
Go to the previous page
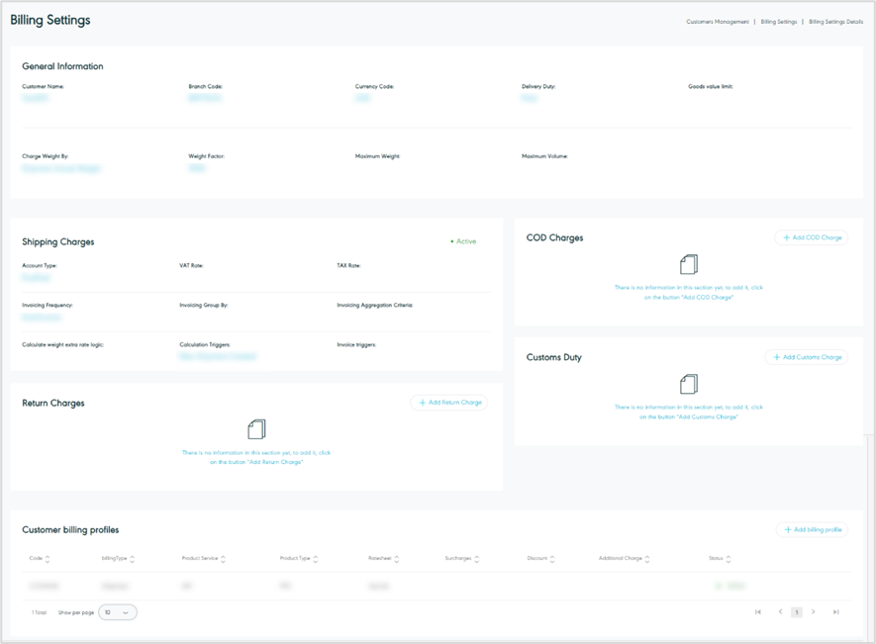[x=780, y=612]
